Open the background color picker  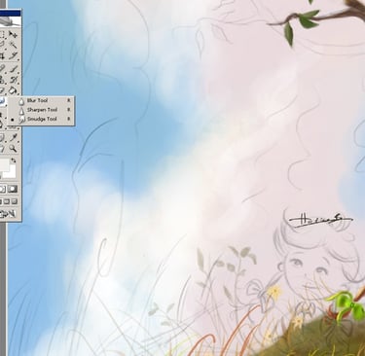coord(11,172)
